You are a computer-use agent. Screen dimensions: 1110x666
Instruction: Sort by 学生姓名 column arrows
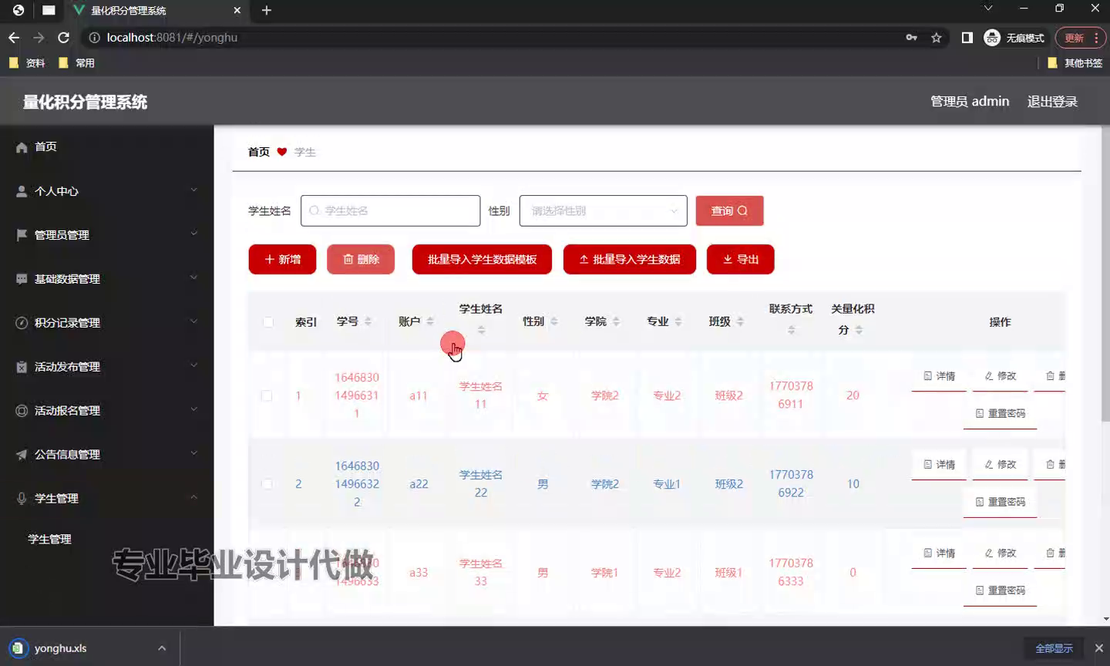(x=481, y=330)
